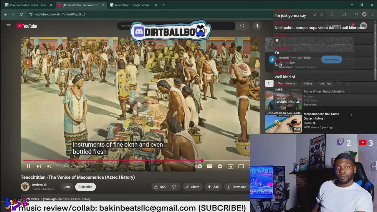Skip to the next video
This screenshot has width=377, height=212.
pyautogui.click(x=39, y=166)
